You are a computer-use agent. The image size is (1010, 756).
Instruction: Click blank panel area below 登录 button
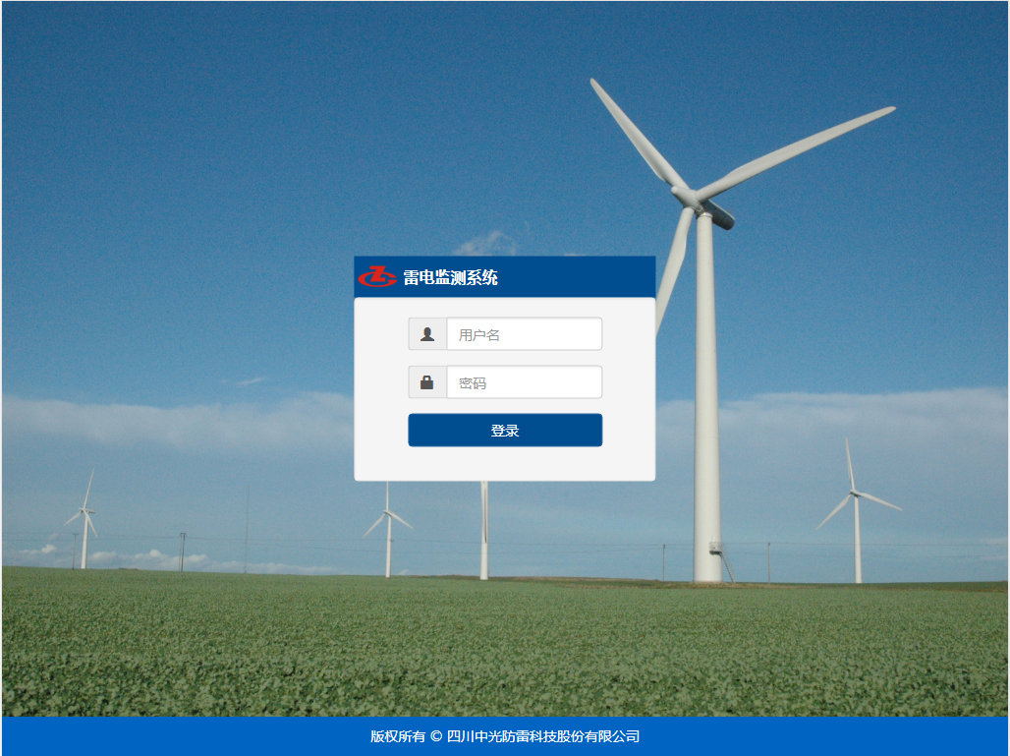pyautogui.click(x=504, y=464)
